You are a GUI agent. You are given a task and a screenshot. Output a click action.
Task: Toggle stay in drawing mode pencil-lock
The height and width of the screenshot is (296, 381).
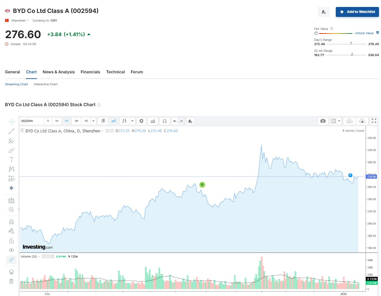11,231
